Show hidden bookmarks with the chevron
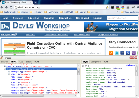This screenshot has width=139, height=98. (x=118, y=11)
